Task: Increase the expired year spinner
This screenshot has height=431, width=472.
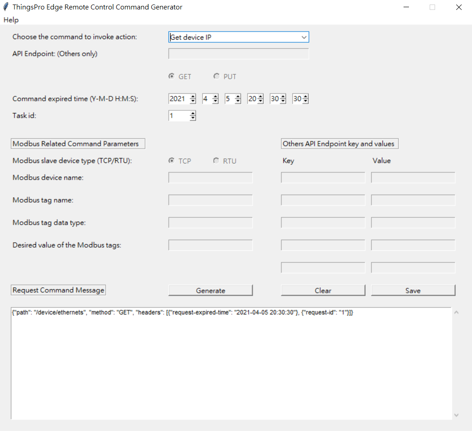Action: [193, 96]
